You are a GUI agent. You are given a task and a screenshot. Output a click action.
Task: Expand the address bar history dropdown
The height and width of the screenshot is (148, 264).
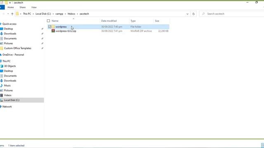(187, 14)
